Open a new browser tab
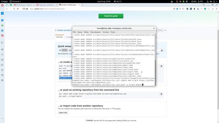This screenshot has width=219, height=123. [x=82, y=5]
